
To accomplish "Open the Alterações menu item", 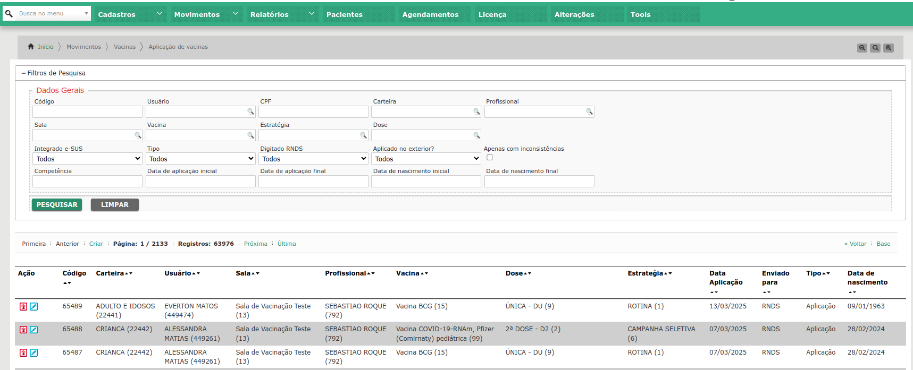I will [x=587, y=14].
